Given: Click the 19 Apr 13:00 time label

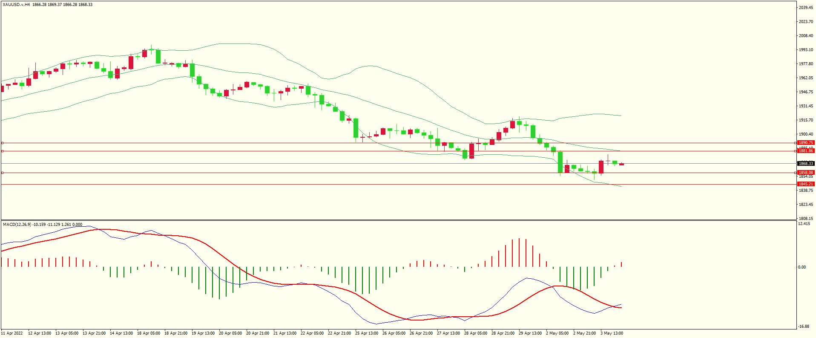Looking at the screenshot, I should point(203,333).
